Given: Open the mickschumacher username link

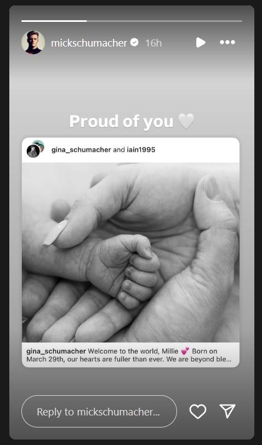Looking at the screenshot, I should (x=89, y=43).
